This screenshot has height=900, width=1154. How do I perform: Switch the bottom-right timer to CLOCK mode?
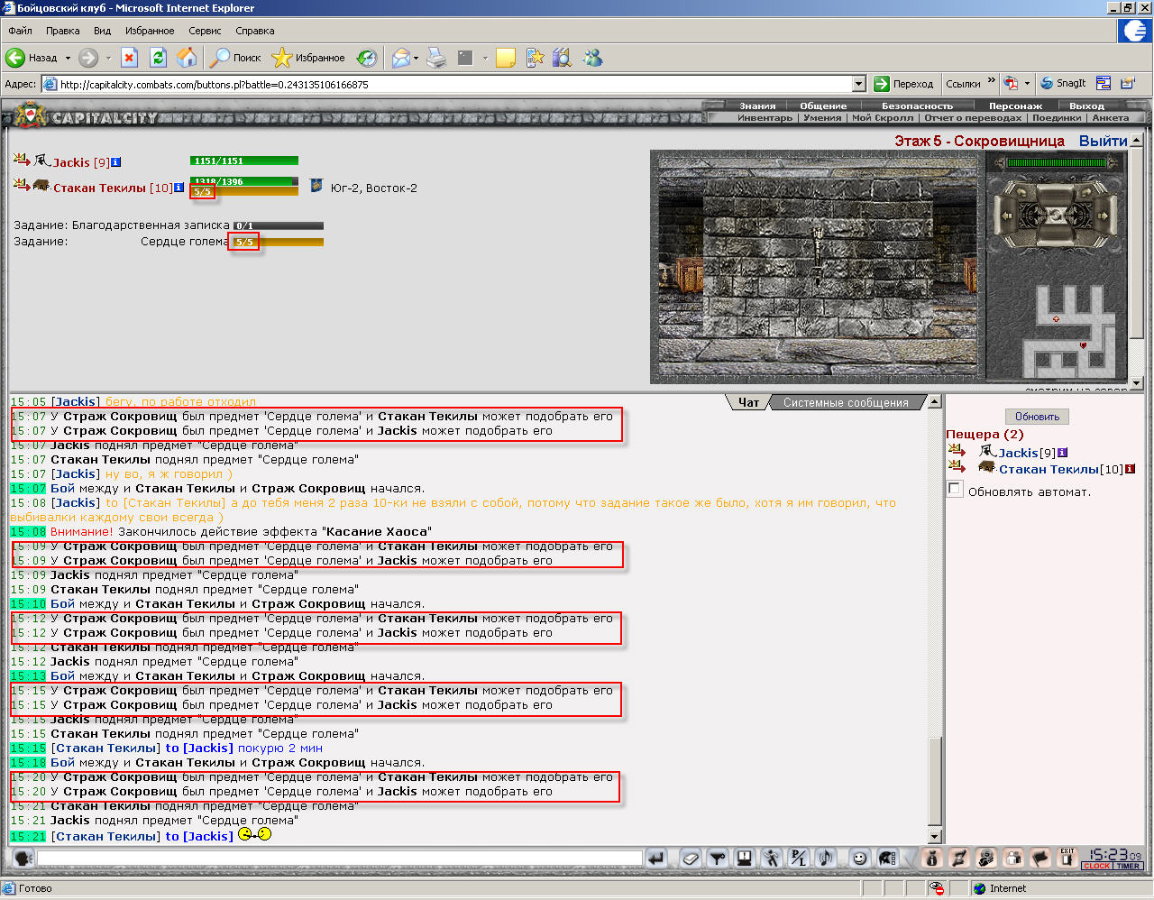[x=1097, y=866]
